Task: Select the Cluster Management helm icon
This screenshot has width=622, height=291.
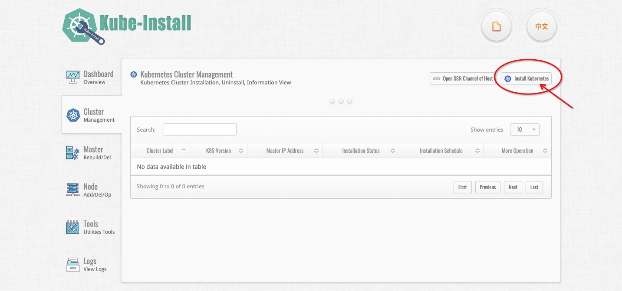Action: [x=73, y=115]
